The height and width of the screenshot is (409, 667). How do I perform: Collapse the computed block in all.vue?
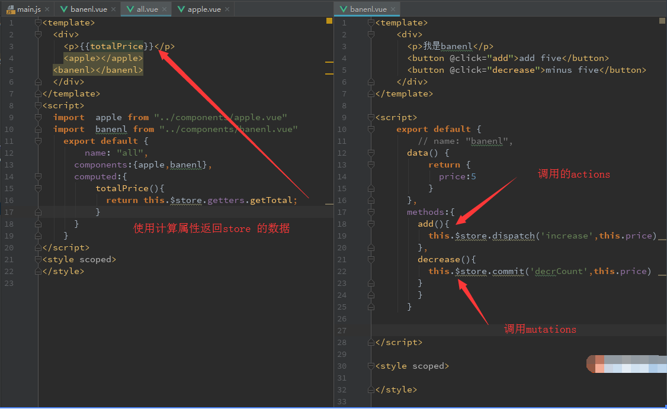(x=38, y=176)
